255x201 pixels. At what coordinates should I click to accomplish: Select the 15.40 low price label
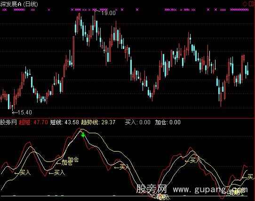pos(24,113)
